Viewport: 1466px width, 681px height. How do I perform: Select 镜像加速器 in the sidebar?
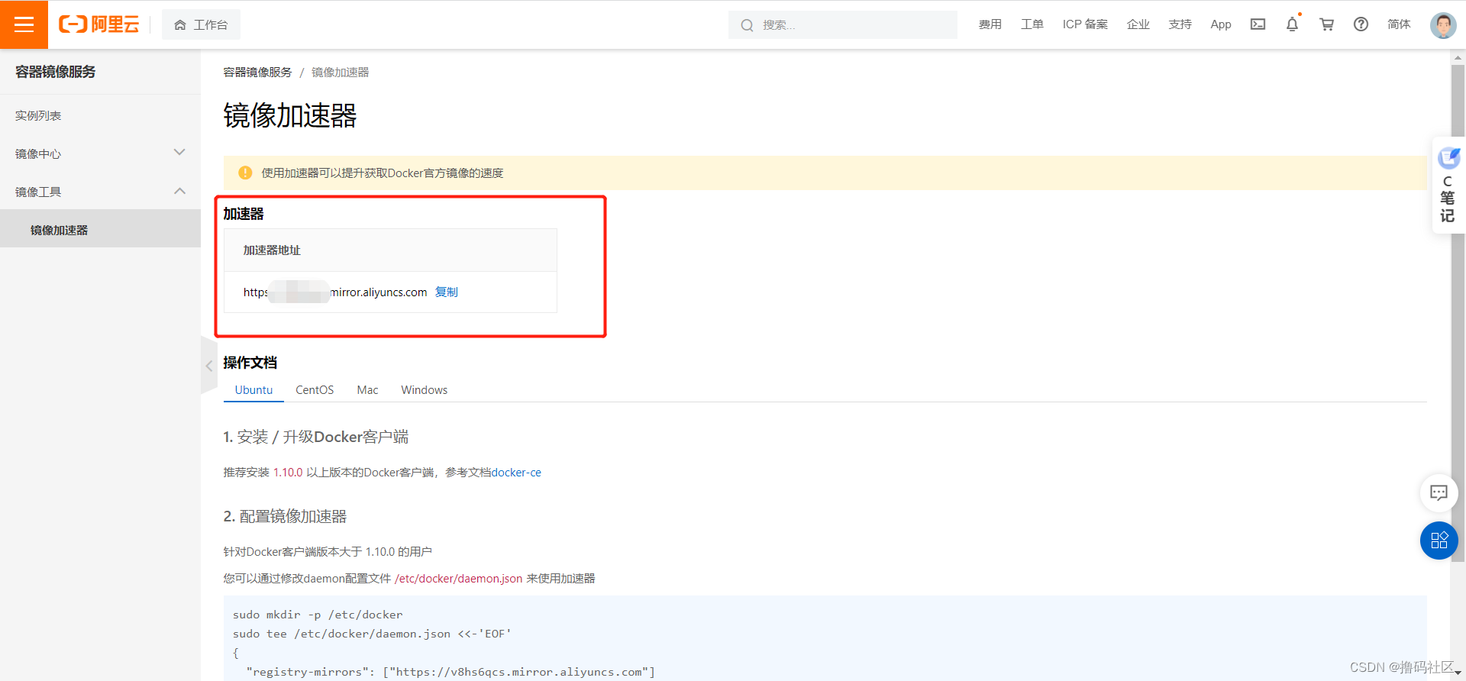(100, 229)
